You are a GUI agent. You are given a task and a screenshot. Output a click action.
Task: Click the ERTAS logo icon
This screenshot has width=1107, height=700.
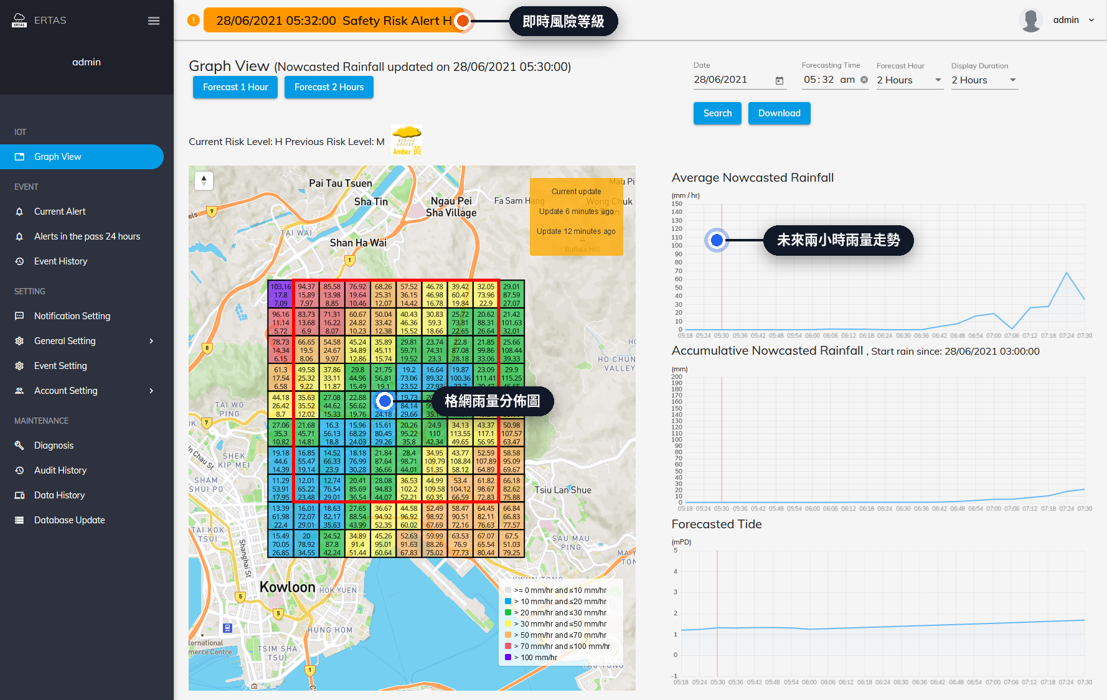tap(19, 20)
